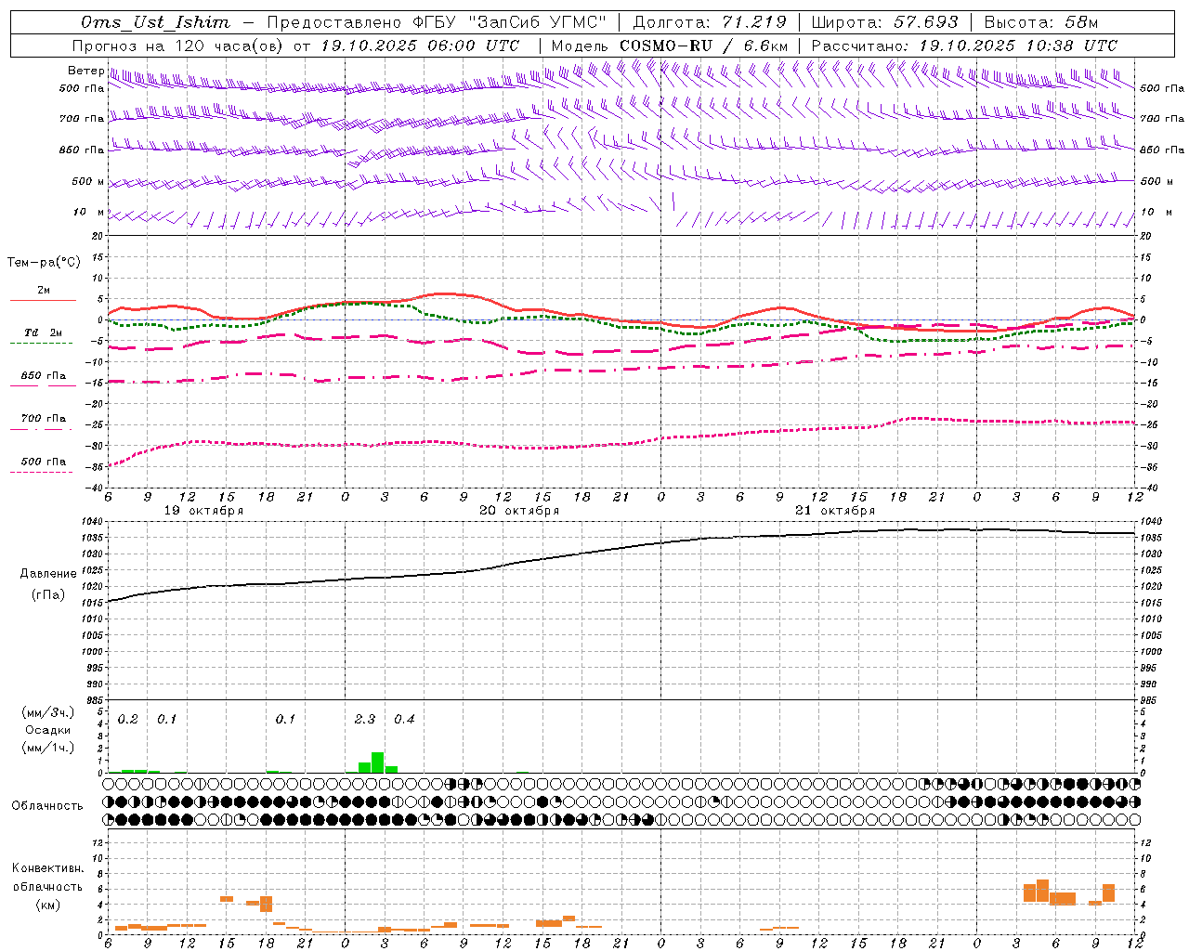Select the "Облачность" cloud cover label
Viewport: 1189px width, 951px height.
tap(47, 806)
